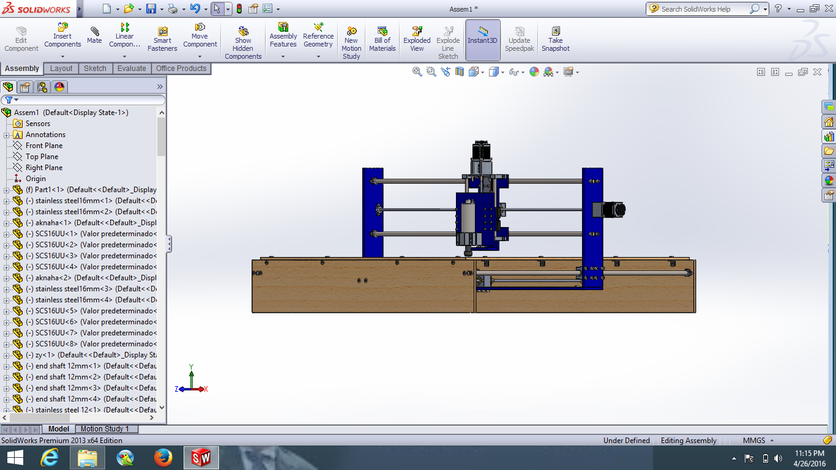Open Firefox from the Windows taskbar
836x470 pixels.
click(163, 458)
